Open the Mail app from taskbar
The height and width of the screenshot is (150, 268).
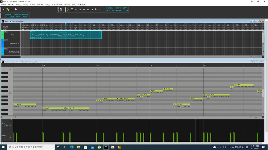coord(92,147)
